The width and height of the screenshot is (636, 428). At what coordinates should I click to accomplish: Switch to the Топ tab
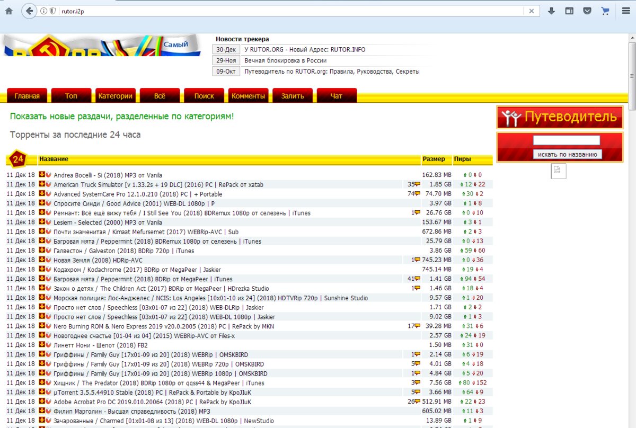click(x=71, y=96)
